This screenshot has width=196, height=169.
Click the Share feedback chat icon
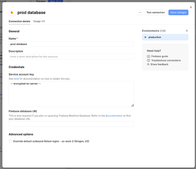(148, 64)
